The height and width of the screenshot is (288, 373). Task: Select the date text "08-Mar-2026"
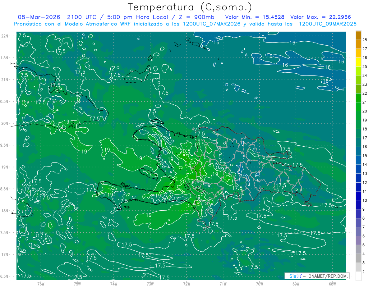(39, 17)
